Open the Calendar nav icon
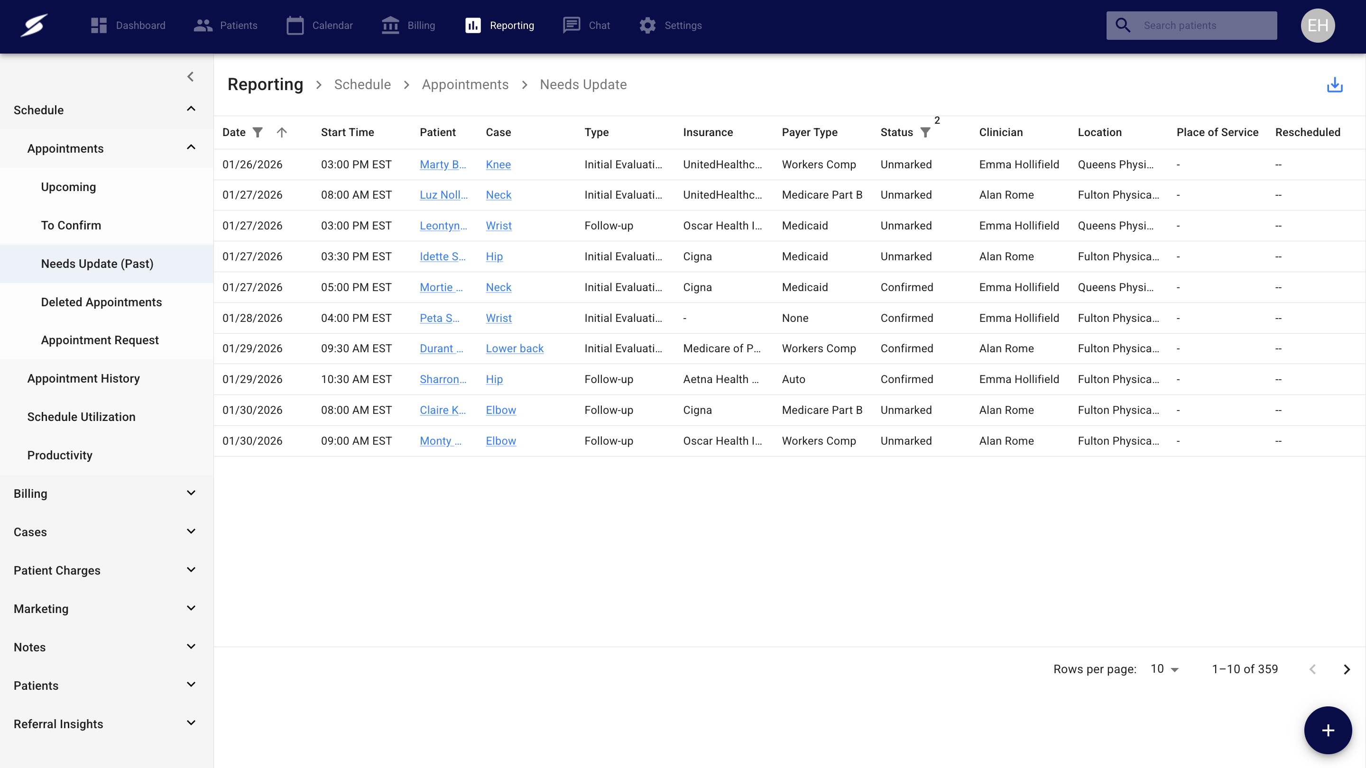The image size is (1366, 768). (x=295, y=26)
